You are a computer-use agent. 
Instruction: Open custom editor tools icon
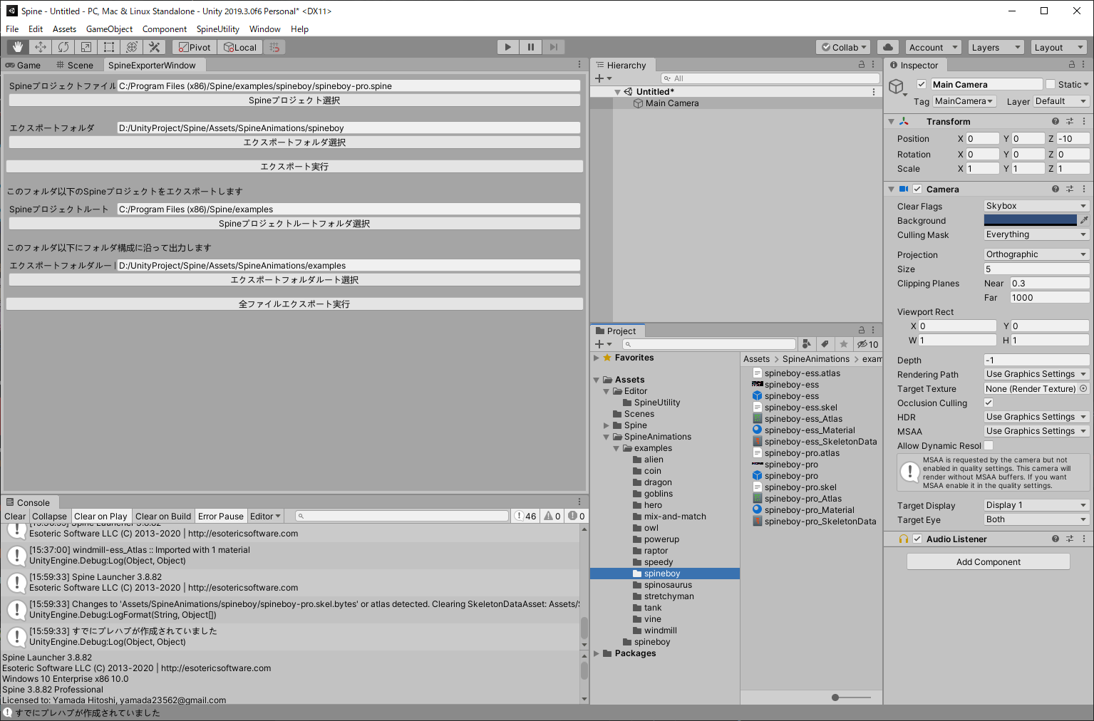click(x=155, y=47)
